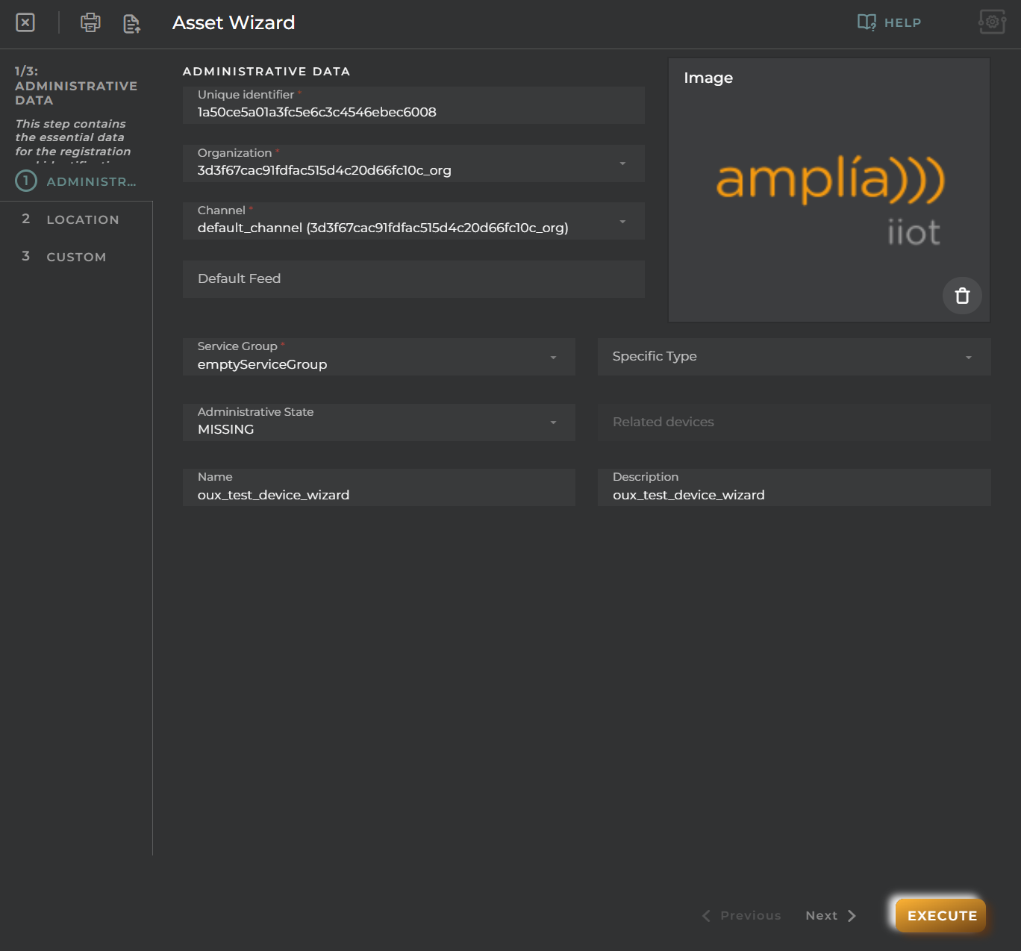Edit the Description field
1021x951 pixels.
click(794, 487)
